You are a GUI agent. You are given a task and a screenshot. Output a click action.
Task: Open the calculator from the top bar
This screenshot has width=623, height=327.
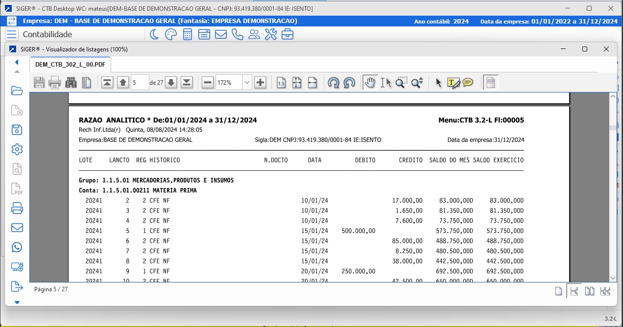click(187, 34)
